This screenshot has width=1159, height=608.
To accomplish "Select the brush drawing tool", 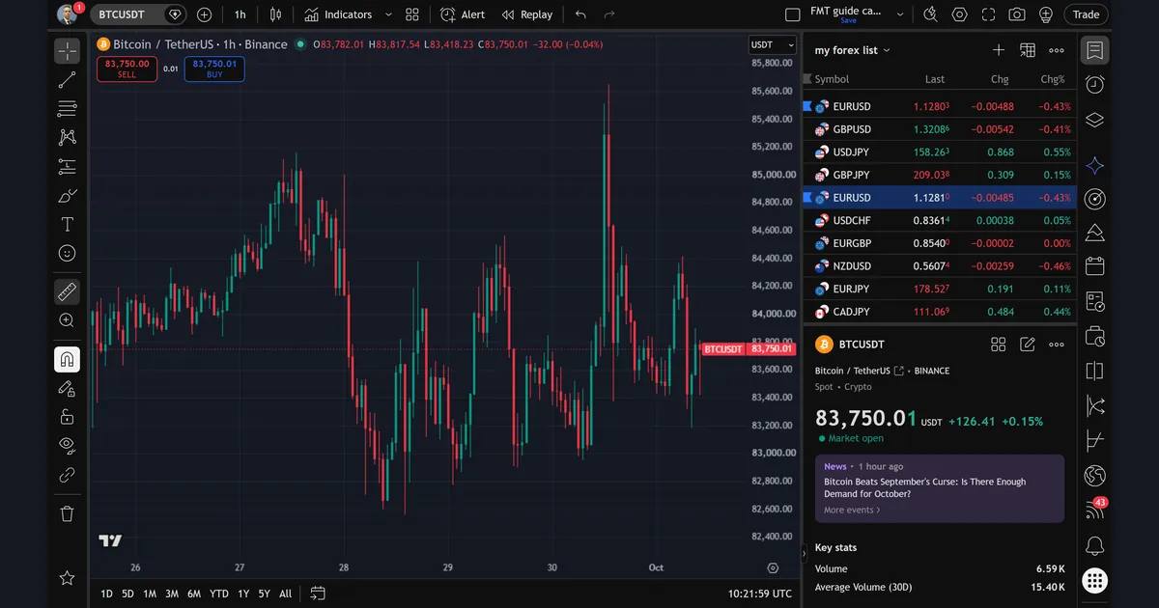I will (x=67, y=196).
